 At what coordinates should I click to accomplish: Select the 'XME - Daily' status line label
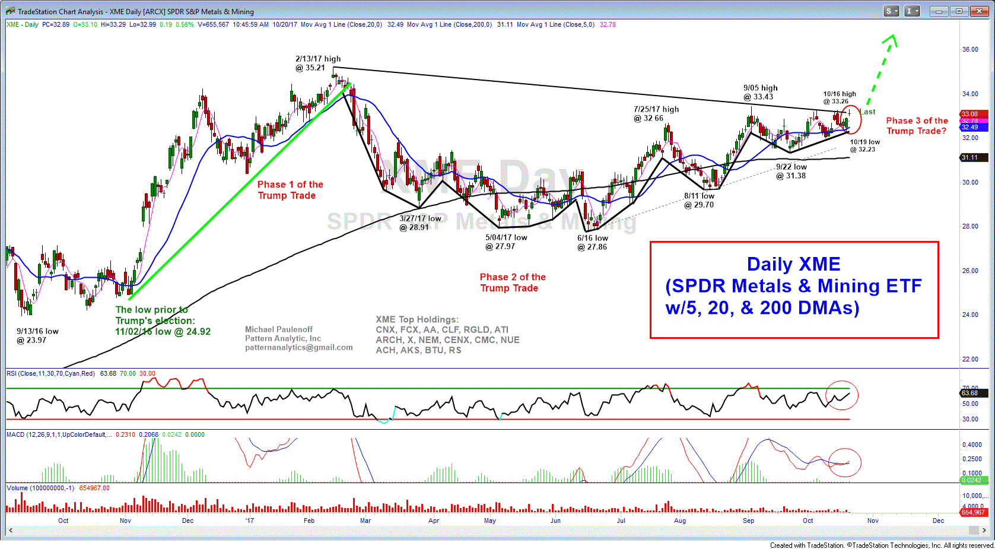[x=23, y=24]
